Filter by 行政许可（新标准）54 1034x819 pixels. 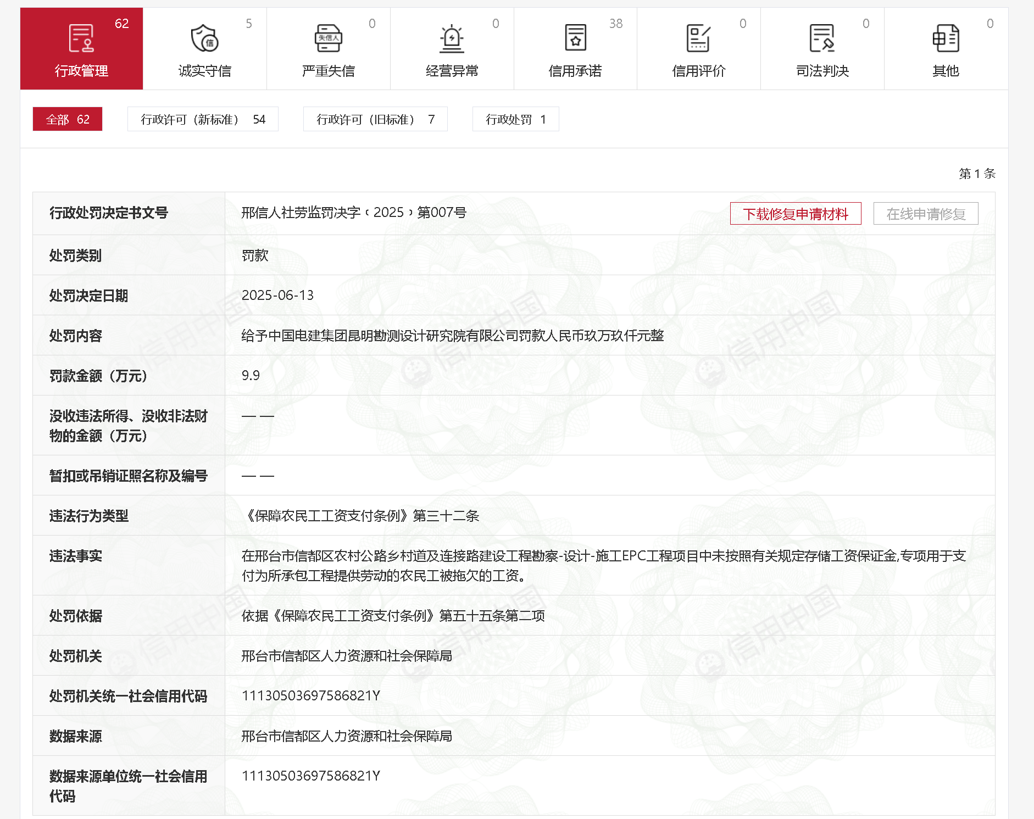[203, 119]
